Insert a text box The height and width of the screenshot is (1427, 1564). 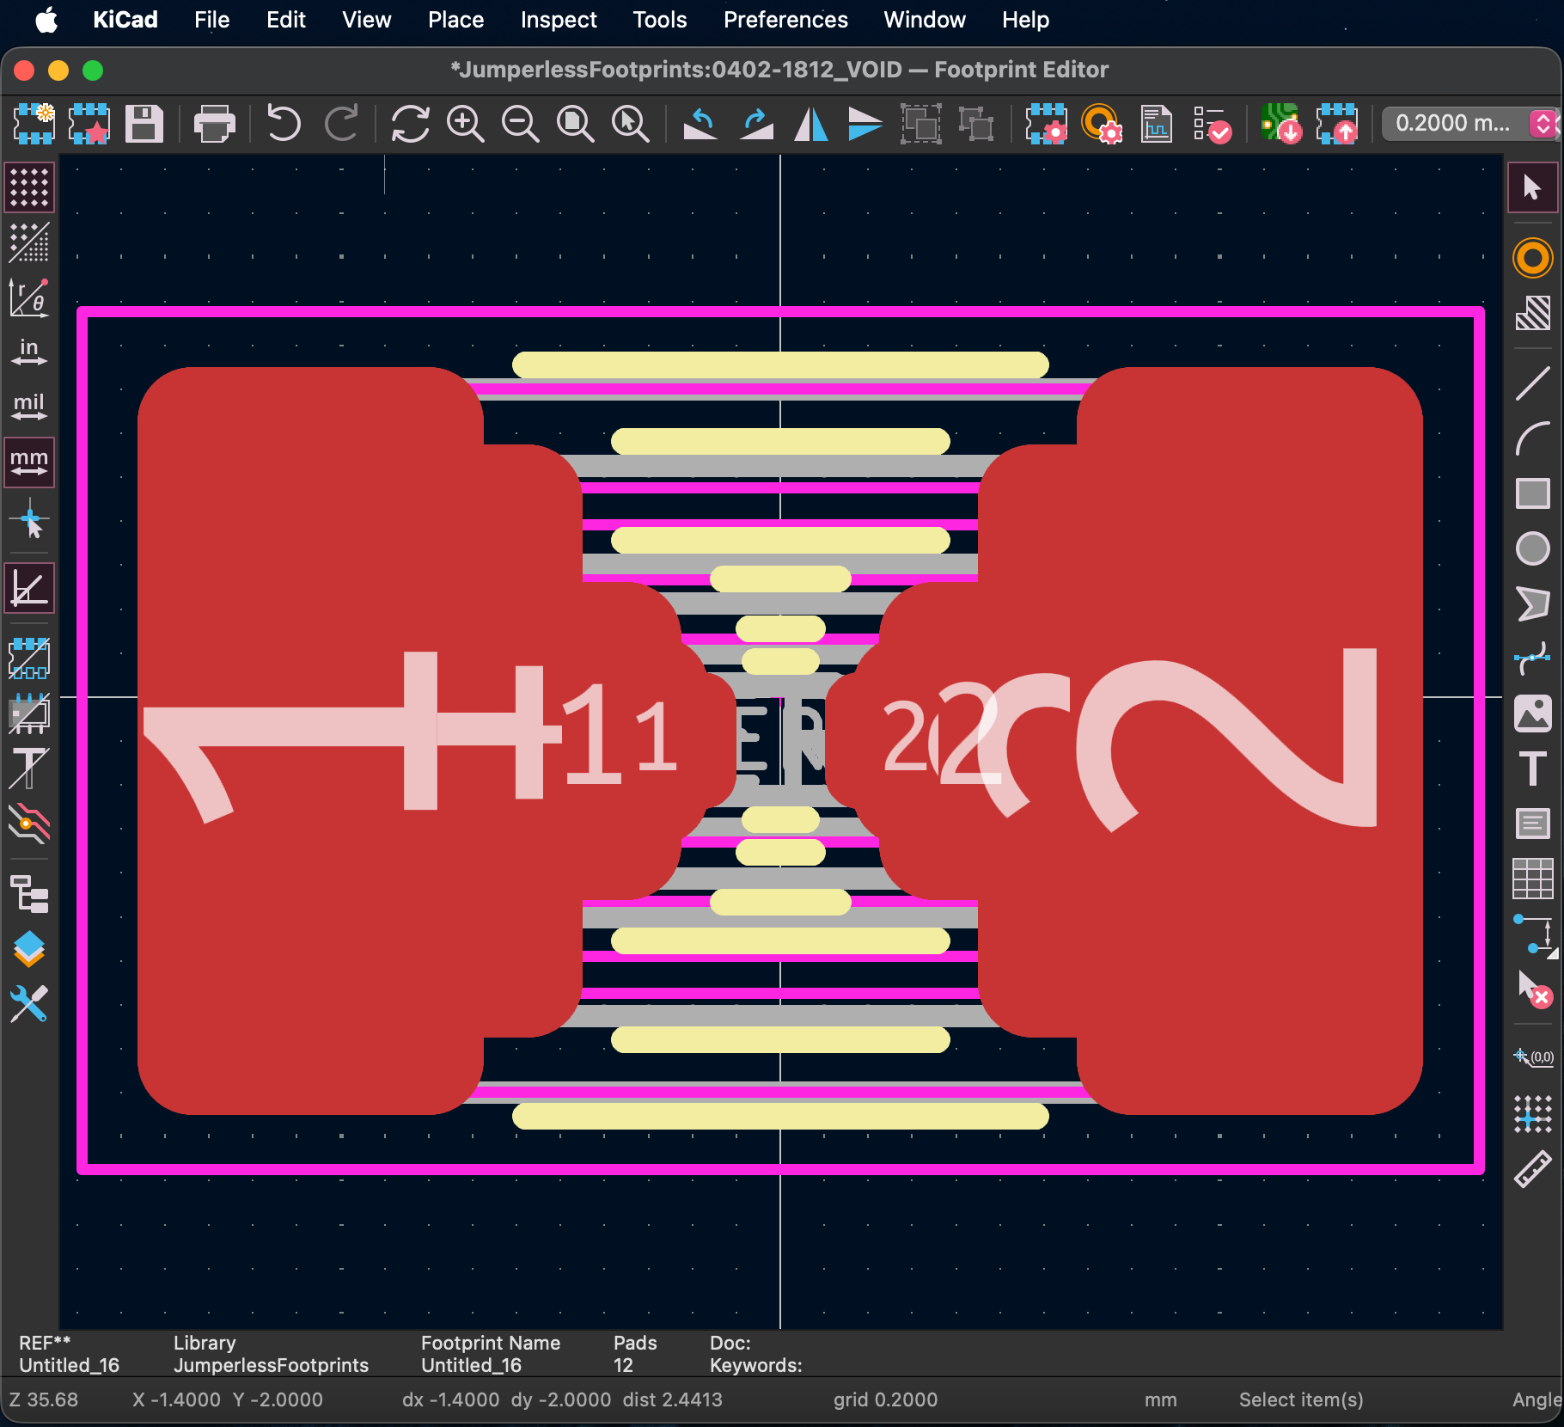coord(1532,824)
